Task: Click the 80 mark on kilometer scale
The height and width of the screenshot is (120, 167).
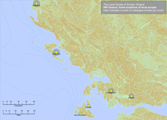Action: (34, 102)
